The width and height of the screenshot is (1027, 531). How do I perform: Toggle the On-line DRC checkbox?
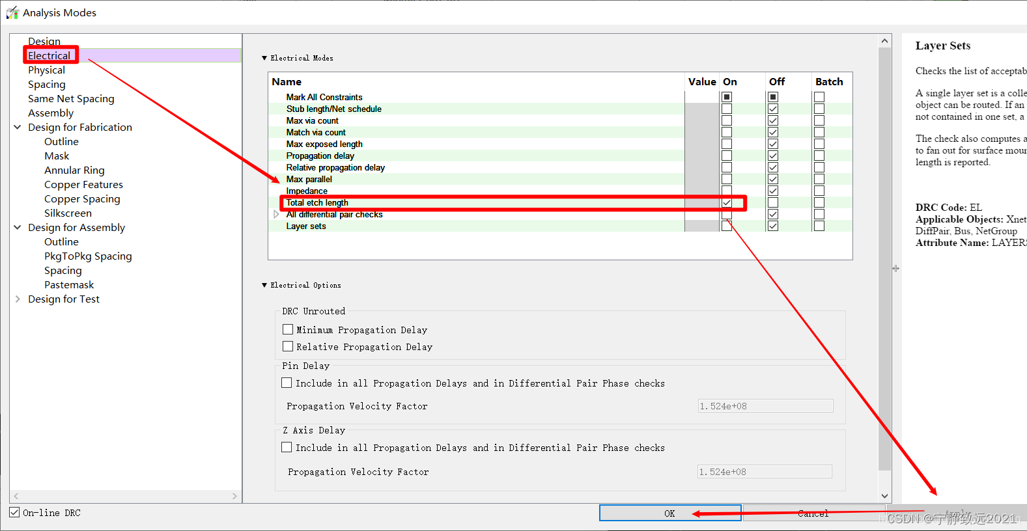click(x=14, y=512)
